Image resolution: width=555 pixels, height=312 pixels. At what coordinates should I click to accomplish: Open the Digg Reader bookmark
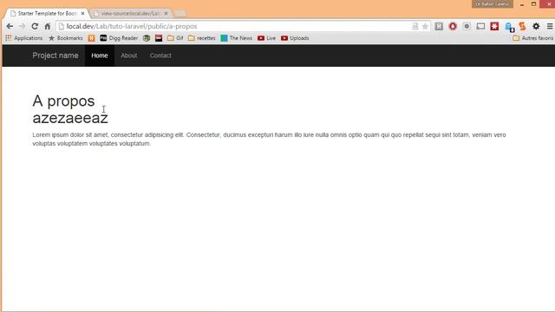click(119, 38)
